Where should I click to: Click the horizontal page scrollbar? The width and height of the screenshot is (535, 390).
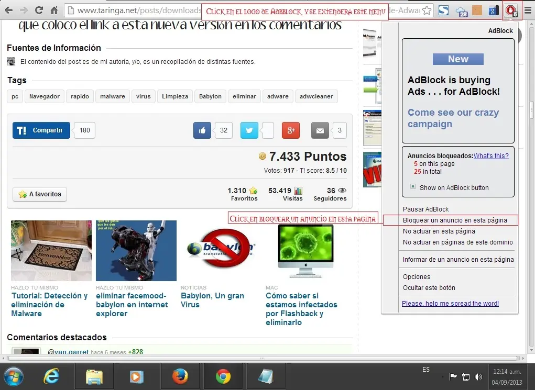click(263, 358)
